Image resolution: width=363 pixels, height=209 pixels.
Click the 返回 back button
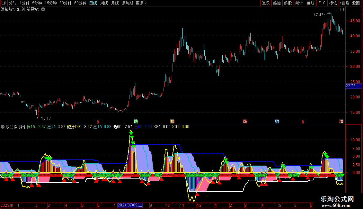point(356,3)
